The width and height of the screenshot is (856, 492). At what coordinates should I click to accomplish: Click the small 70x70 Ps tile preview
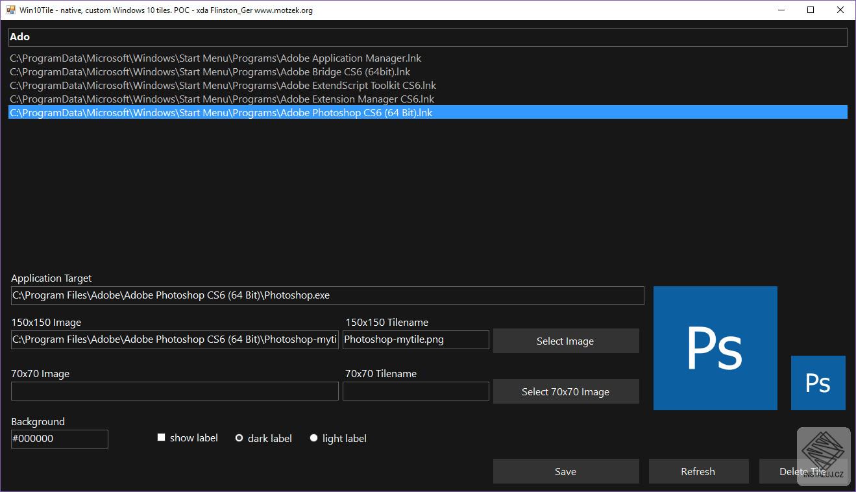click(818, 383)
